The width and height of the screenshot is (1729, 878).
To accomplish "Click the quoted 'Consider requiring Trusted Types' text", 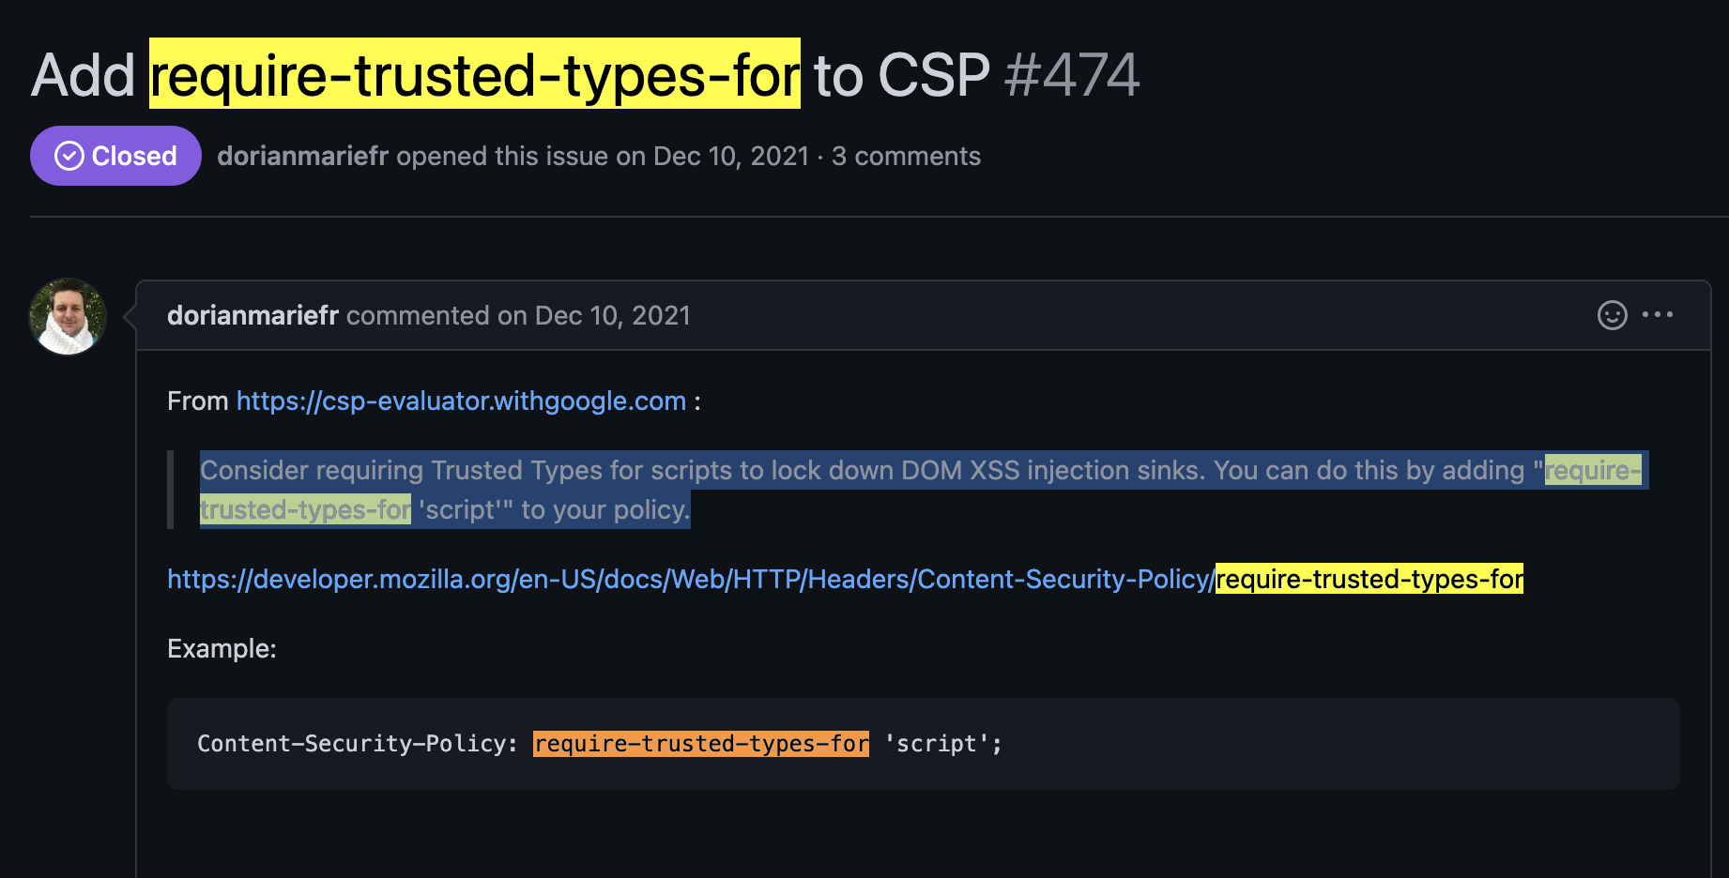I will (922, 490).
